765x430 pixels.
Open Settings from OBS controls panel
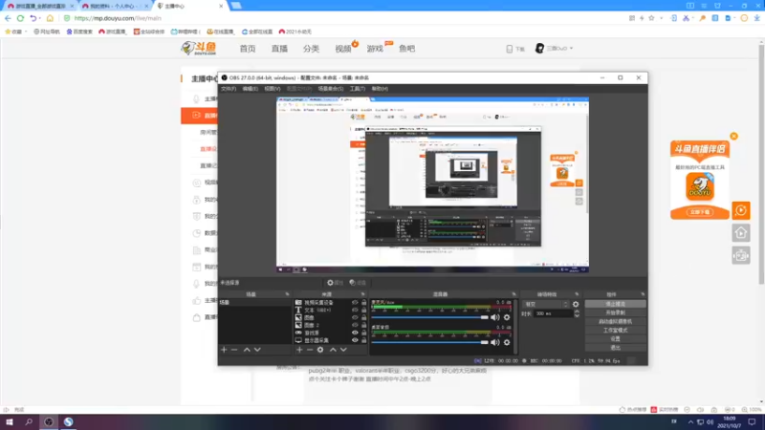point(615,339)
